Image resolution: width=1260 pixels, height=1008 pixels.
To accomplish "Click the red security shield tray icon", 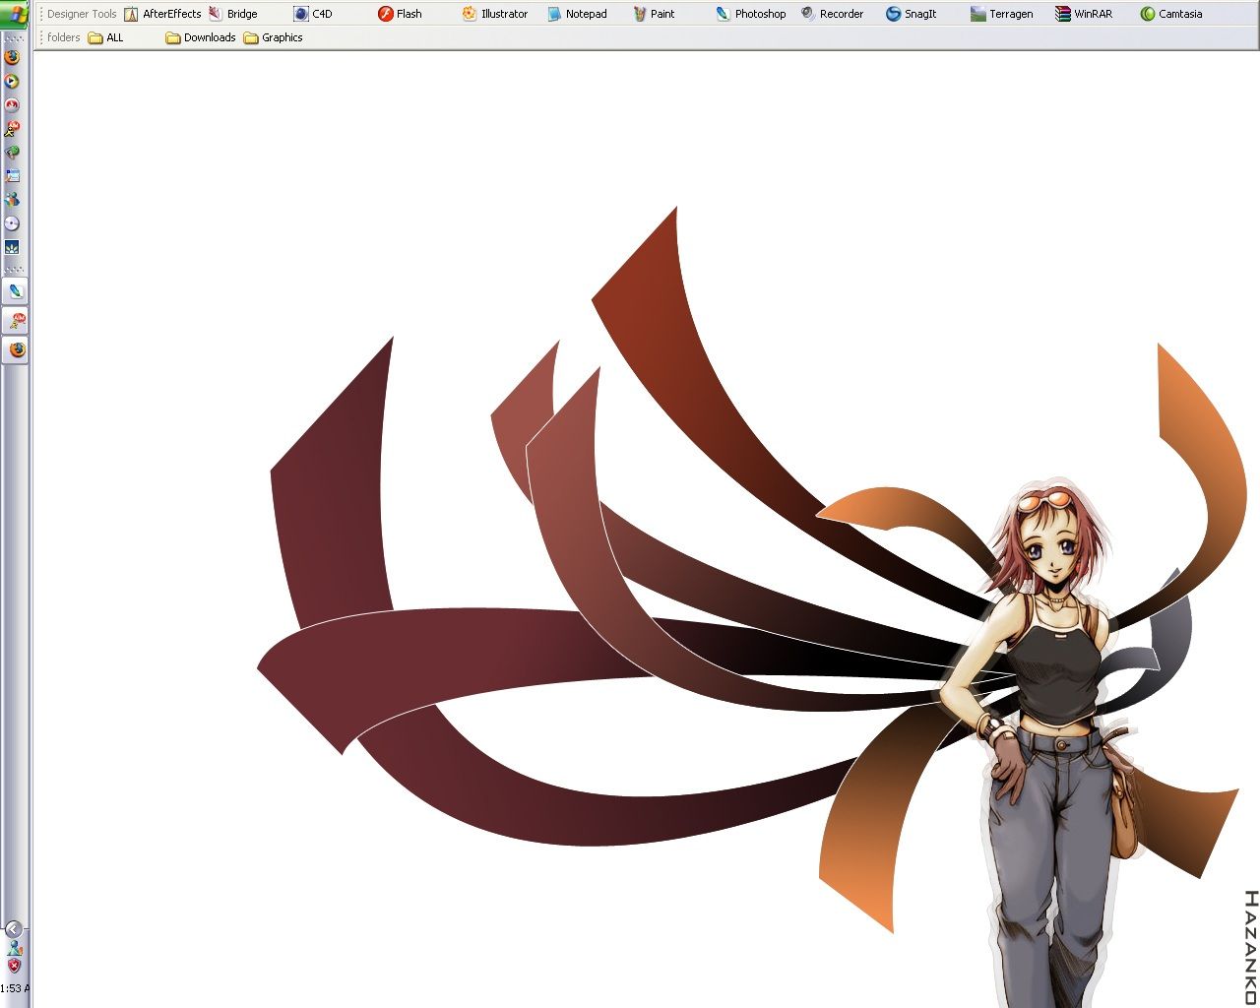I will (x=14, y=967).
